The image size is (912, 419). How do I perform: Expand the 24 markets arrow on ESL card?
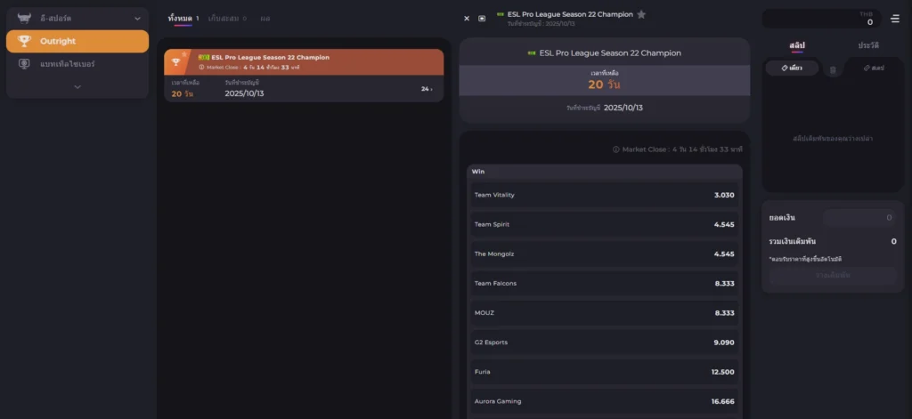[x=427, y=89]
